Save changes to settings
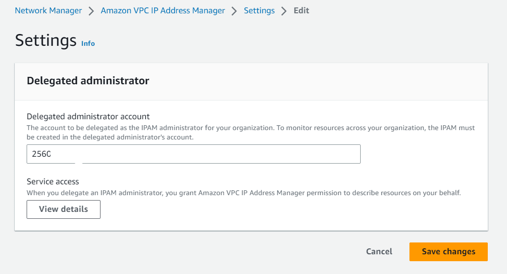This screenshot has height=274, width=507. (448, 252)
